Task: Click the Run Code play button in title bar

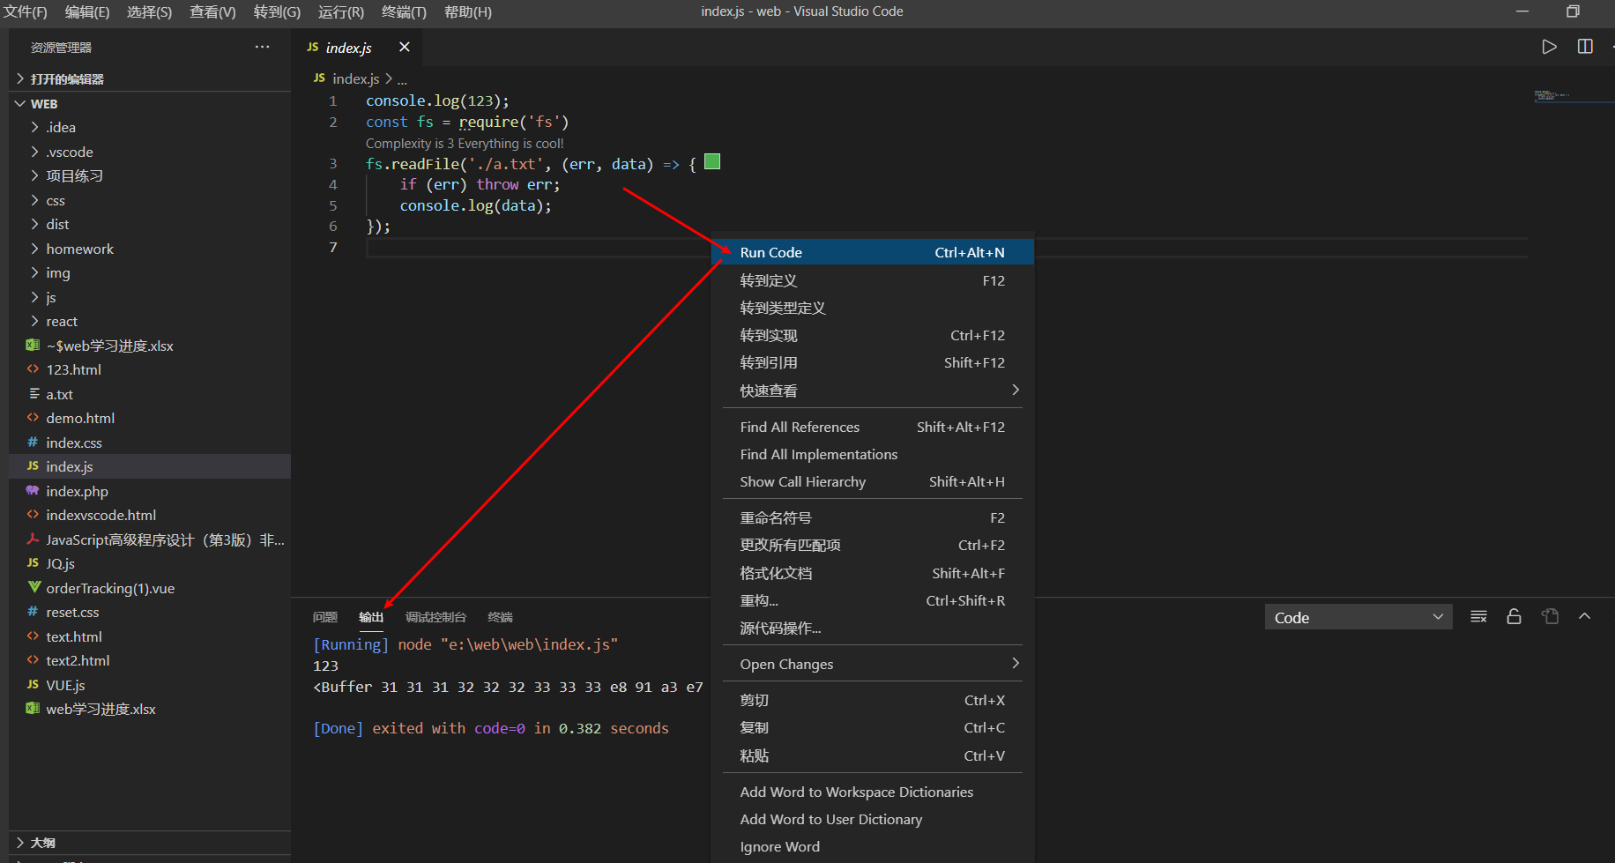Action: [x=1549, y=47]
